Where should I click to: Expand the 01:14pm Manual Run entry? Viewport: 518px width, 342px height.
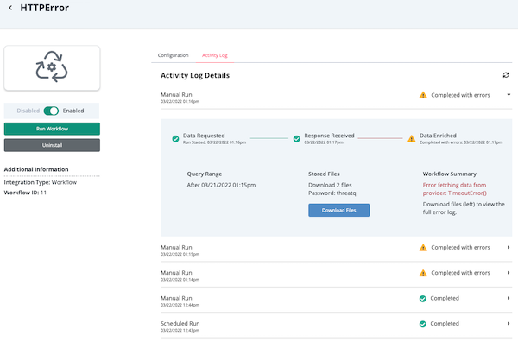[x=509, y=273]
